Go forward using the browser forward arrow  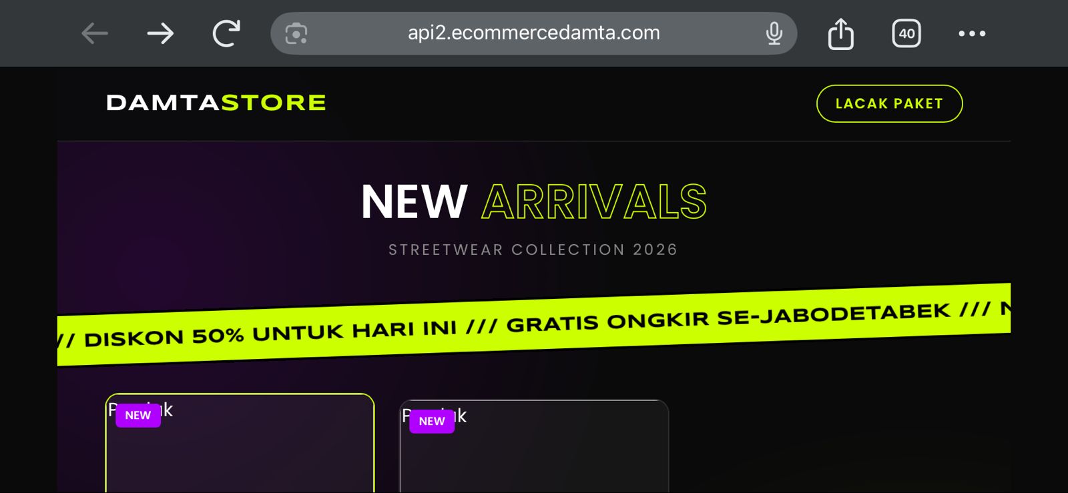(160, 33)
